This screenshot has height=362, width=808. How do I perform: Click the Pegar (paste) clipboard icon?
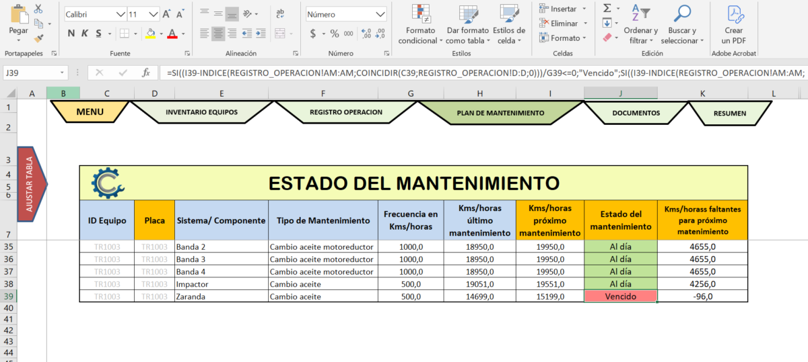(18, 13)
